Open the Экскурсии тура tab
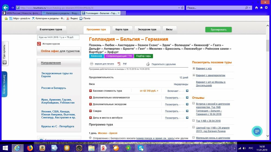Screen dimensions: 271x152 point(147,29)
